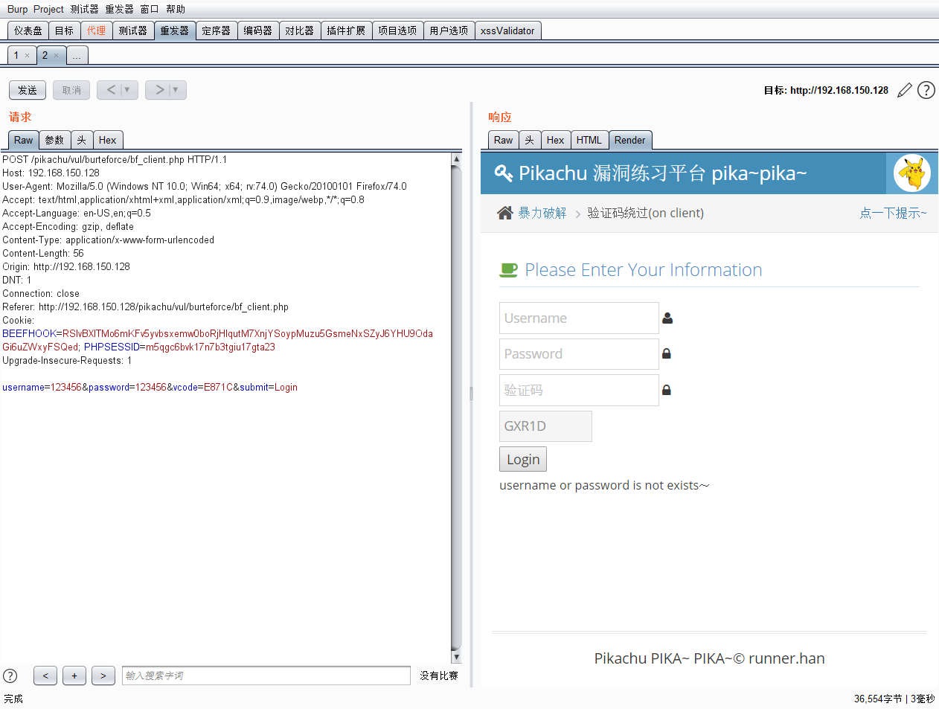Open the back history dropdown arrow
The image size is (939, 709).
128,90
